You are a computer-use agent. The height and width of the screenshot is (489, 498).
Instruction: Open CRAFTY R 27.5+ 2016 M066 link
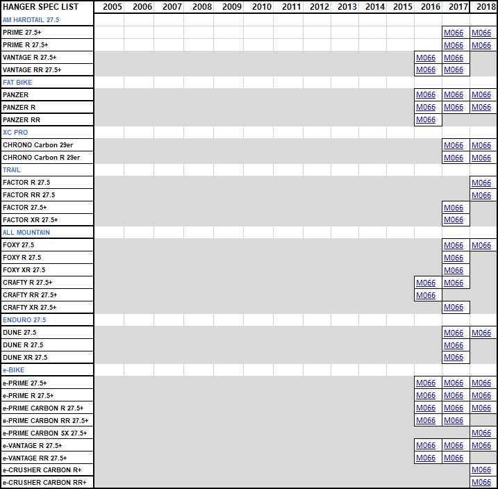pos(426,283)
